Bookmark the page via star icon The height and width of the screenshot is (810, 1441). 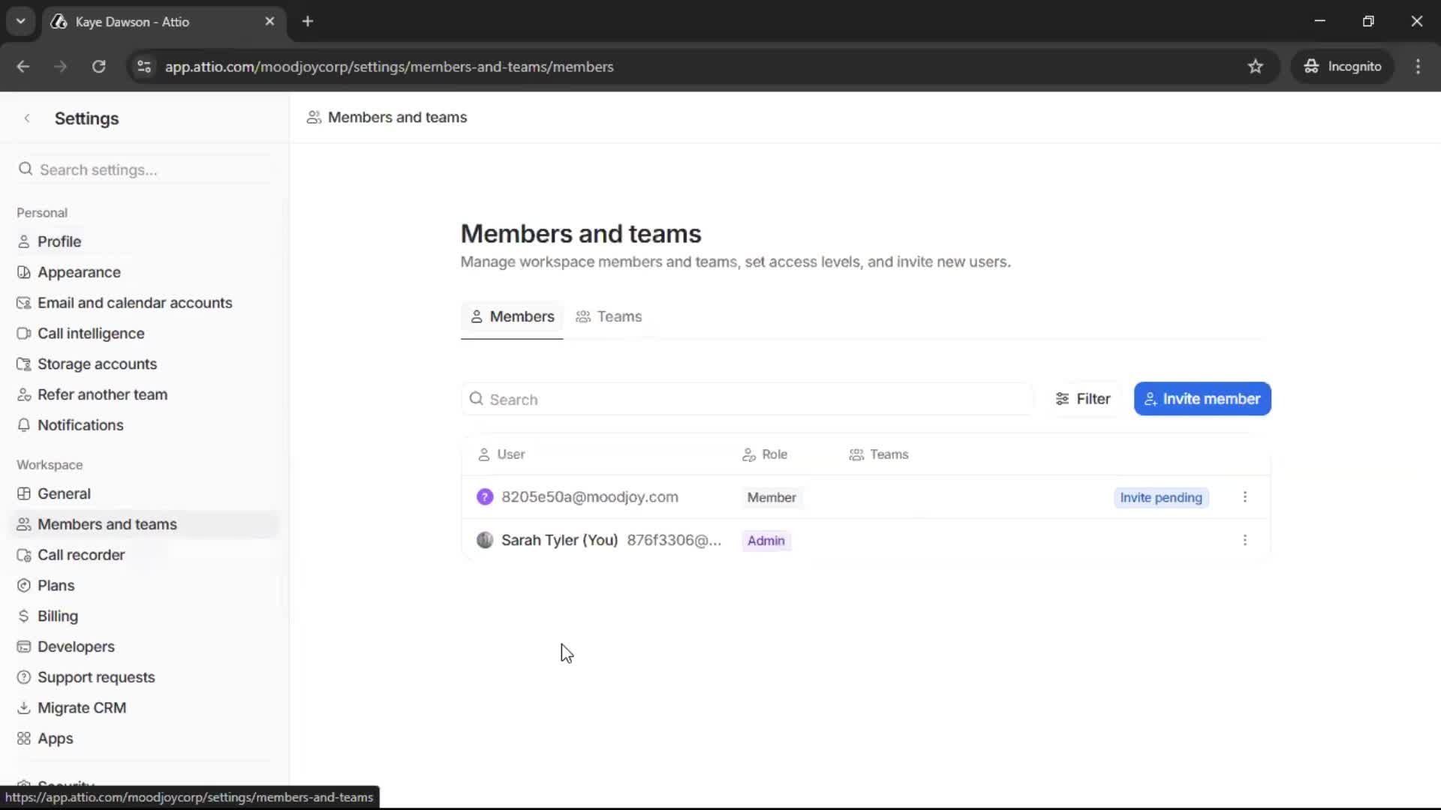(x=1256, y=66)
